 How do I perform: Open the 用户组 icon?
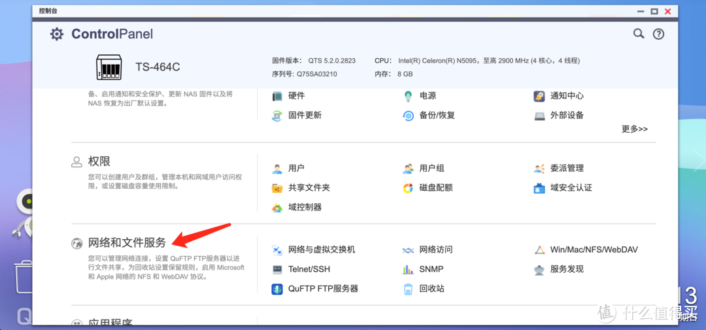coord(408,169)
